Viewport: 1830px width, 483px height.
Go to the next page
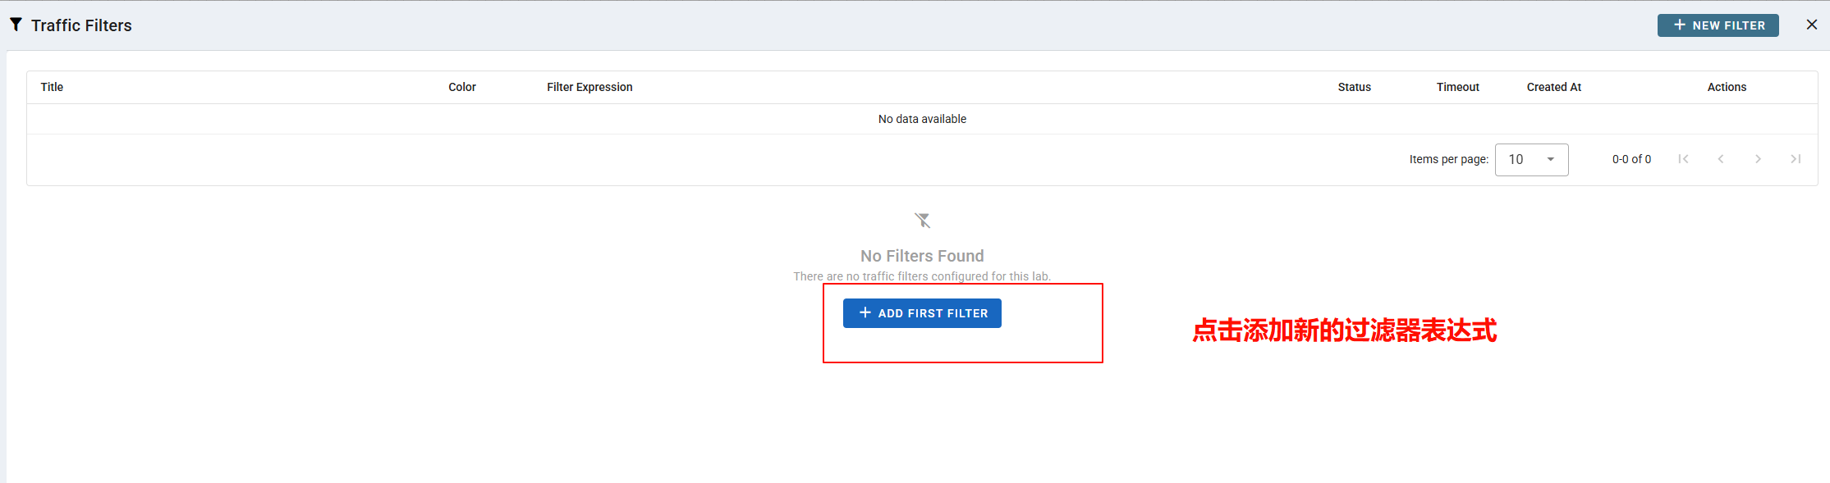pyautogui.click(x=1758, y=159)
